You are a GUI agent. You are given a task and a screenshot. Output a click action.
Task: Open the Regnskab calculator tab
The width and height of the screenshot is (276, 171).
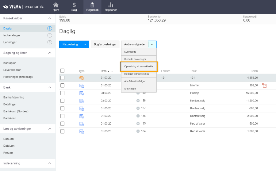[92, 7]
